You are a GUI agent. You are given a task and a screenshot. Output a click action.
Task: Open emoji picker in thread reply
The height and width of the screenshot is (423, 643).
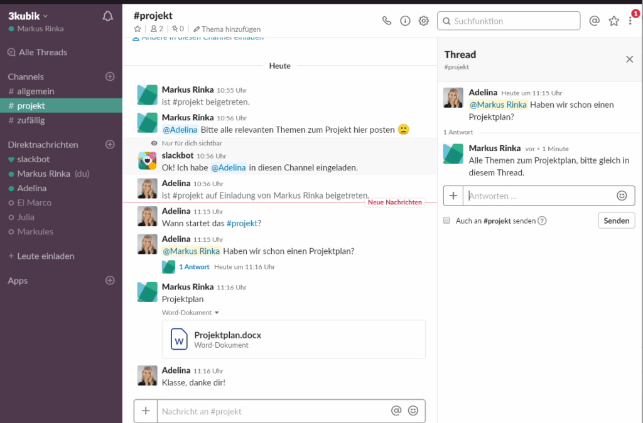coord(622,196)
